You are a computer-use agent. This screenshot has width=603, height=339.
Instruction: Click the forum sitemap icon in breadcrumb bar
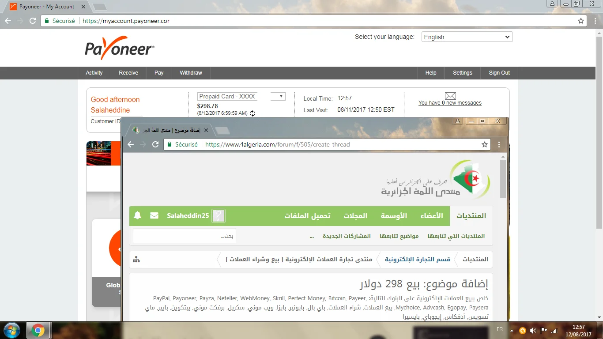(136, 260)
